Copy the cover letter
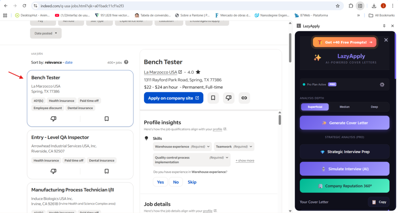 click(379, 202)
